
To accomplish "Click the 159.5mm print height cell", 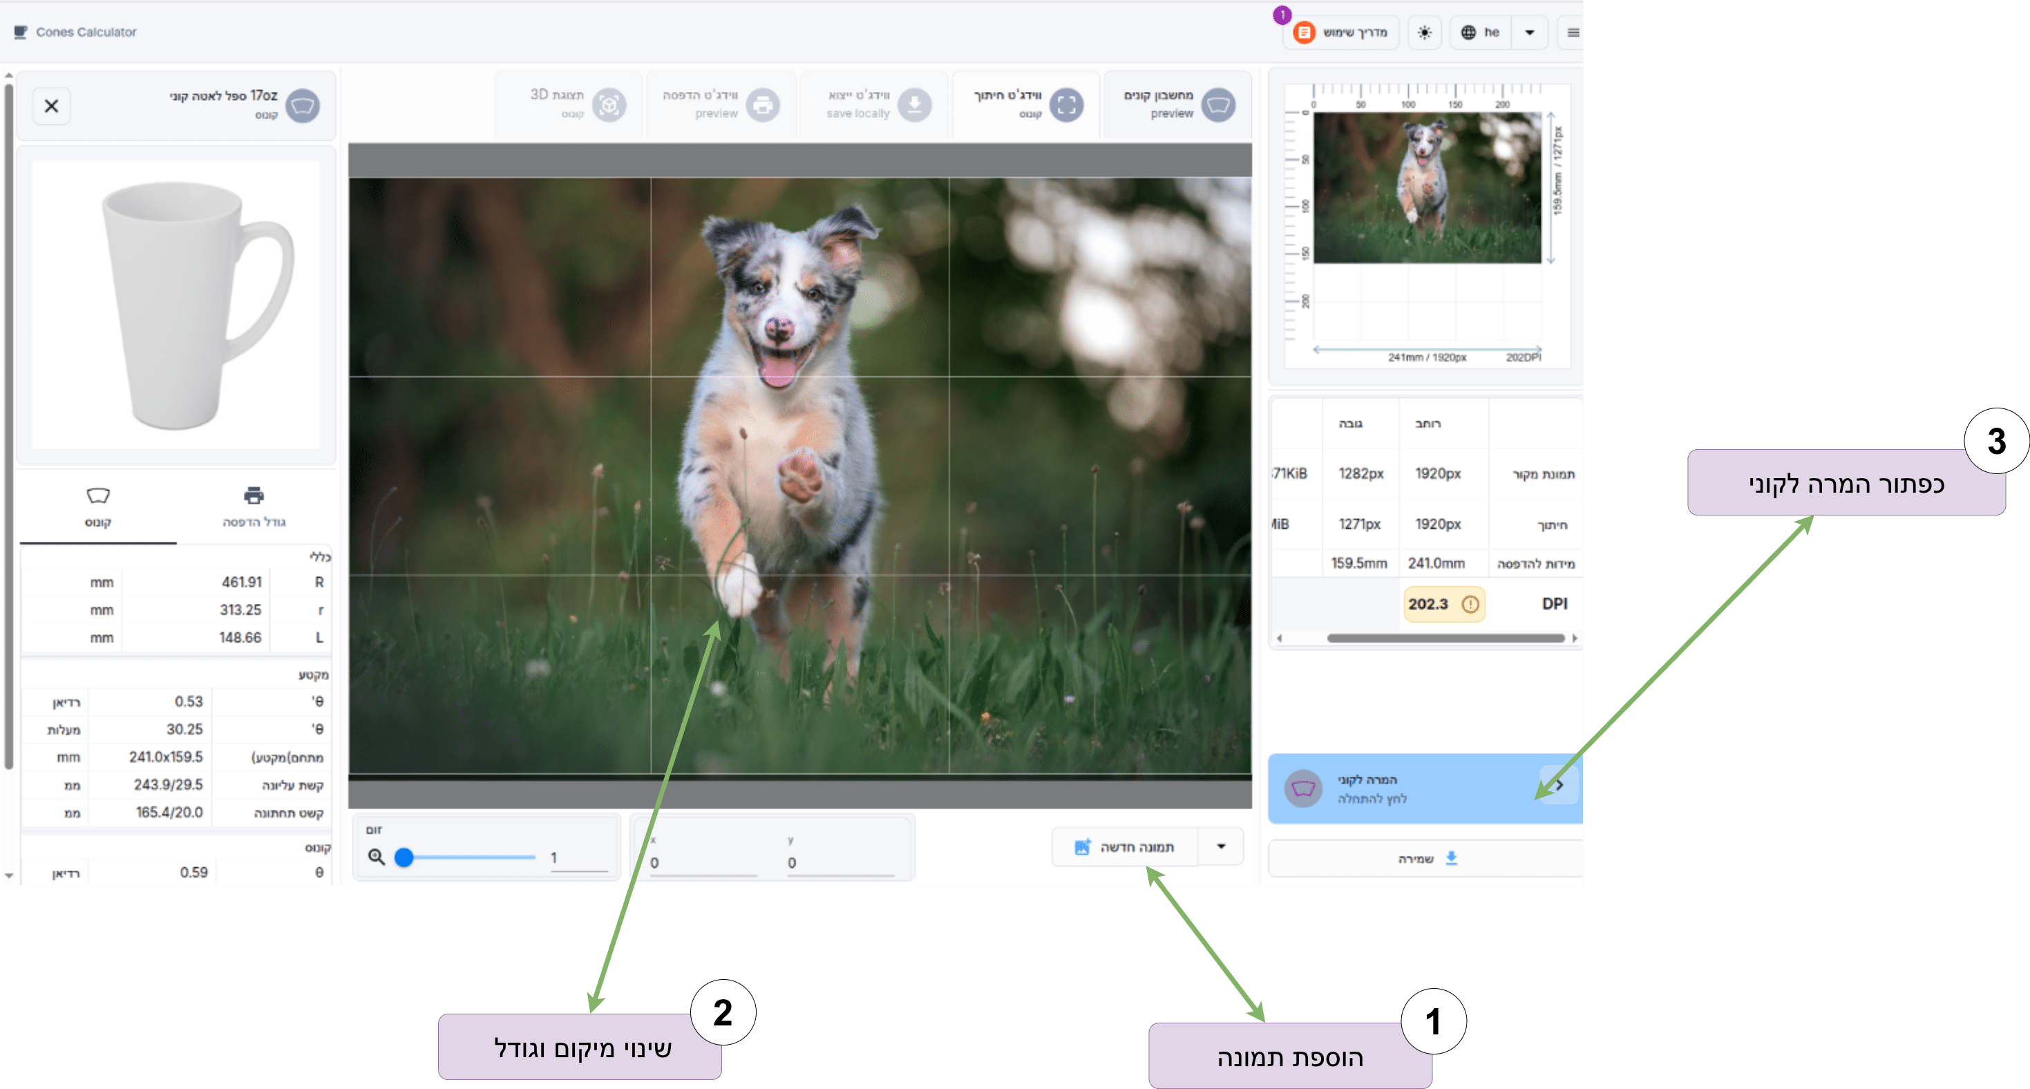I will coord(1358,563).
